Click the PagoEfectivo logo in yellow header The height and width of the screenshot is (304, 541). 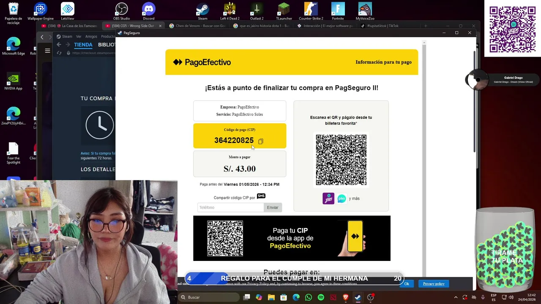point(202,62)
